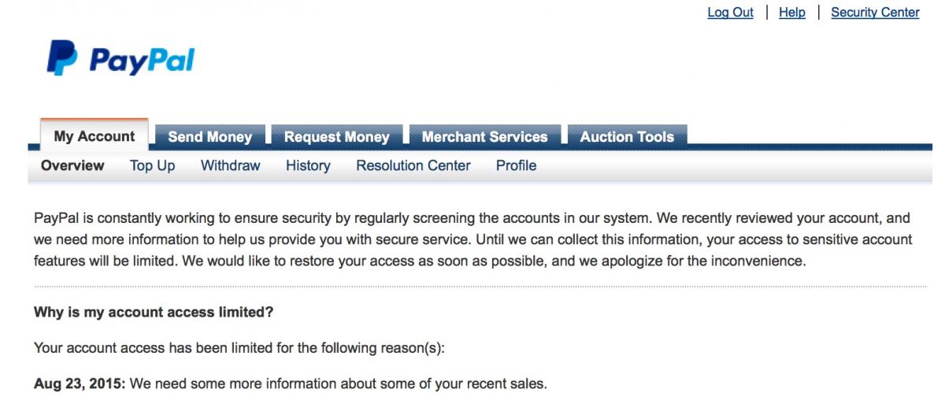The image size is (945, 404).
Task: Click the 'Why is my account access limited?' heading
Action: (154, 312)
